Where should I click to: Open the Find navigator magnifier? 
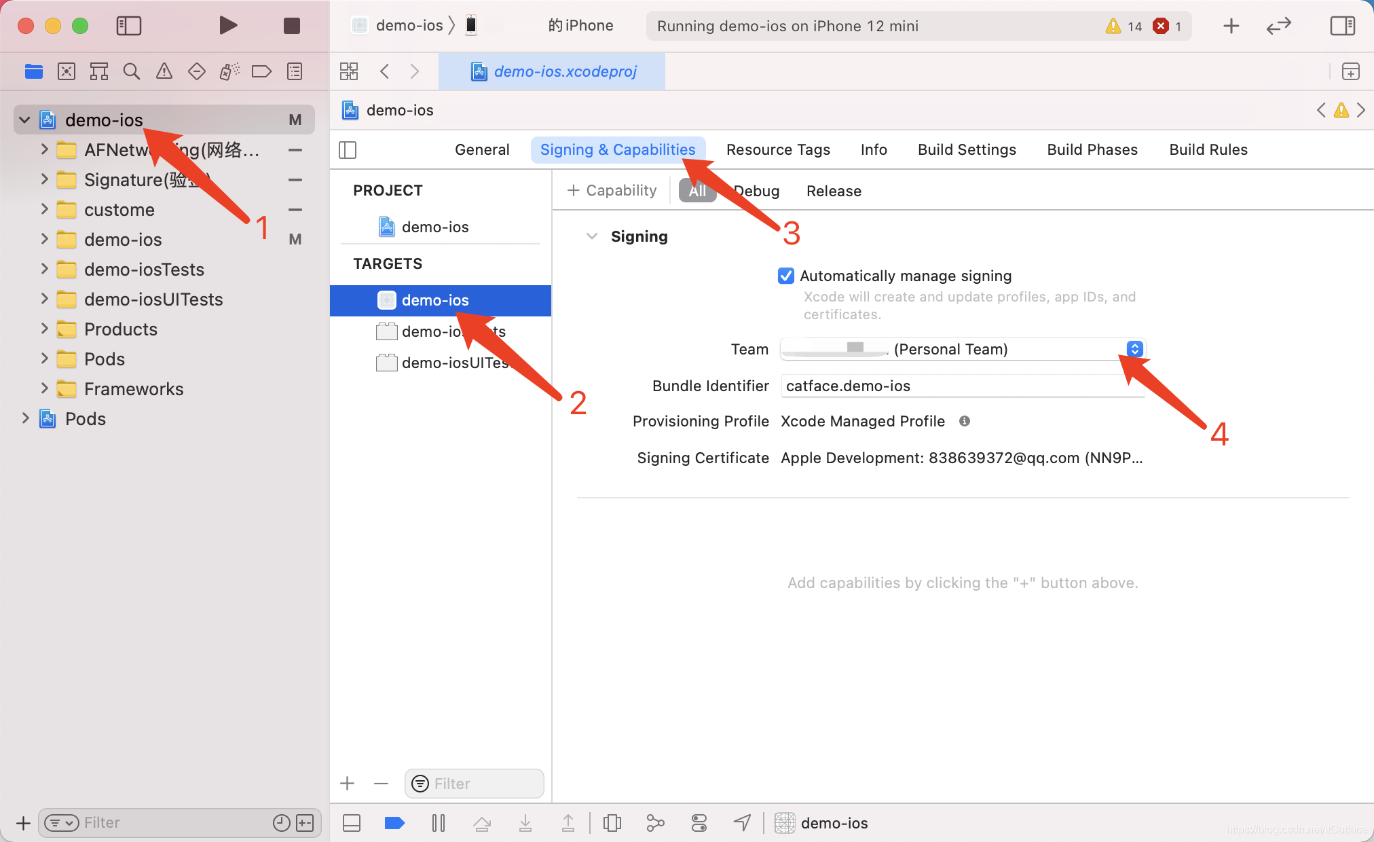pyautogui.click(x=132, y=71)
